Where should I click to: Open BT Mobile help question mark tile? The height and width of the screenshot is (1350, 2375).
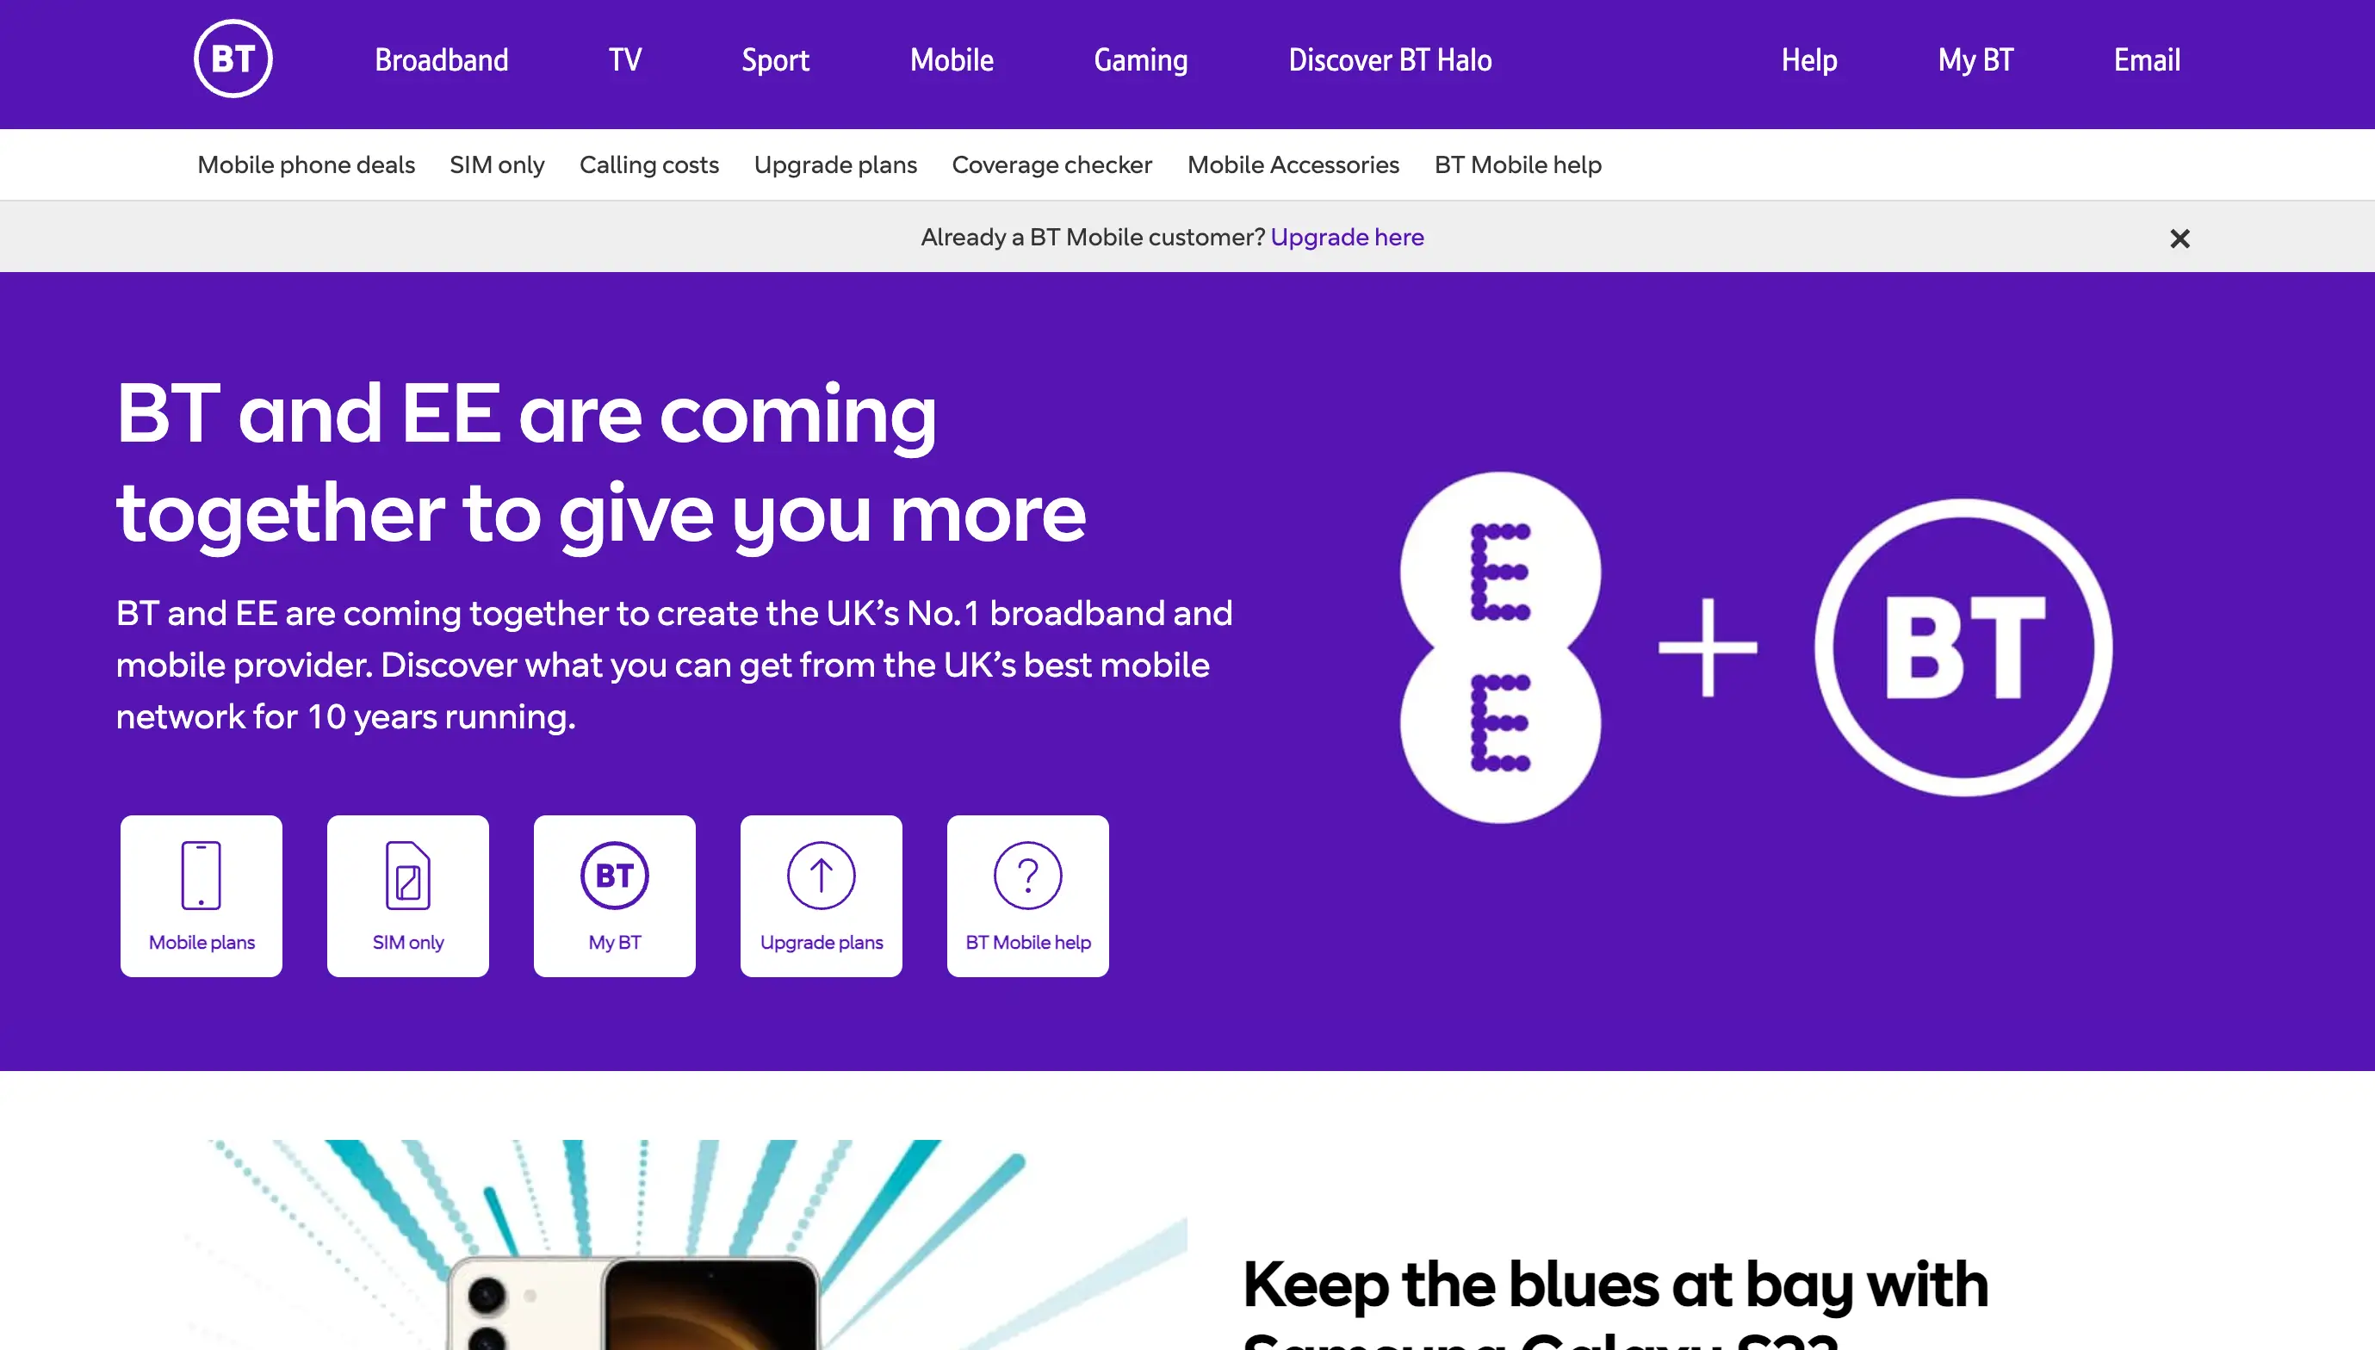(x=1028, y=895)
